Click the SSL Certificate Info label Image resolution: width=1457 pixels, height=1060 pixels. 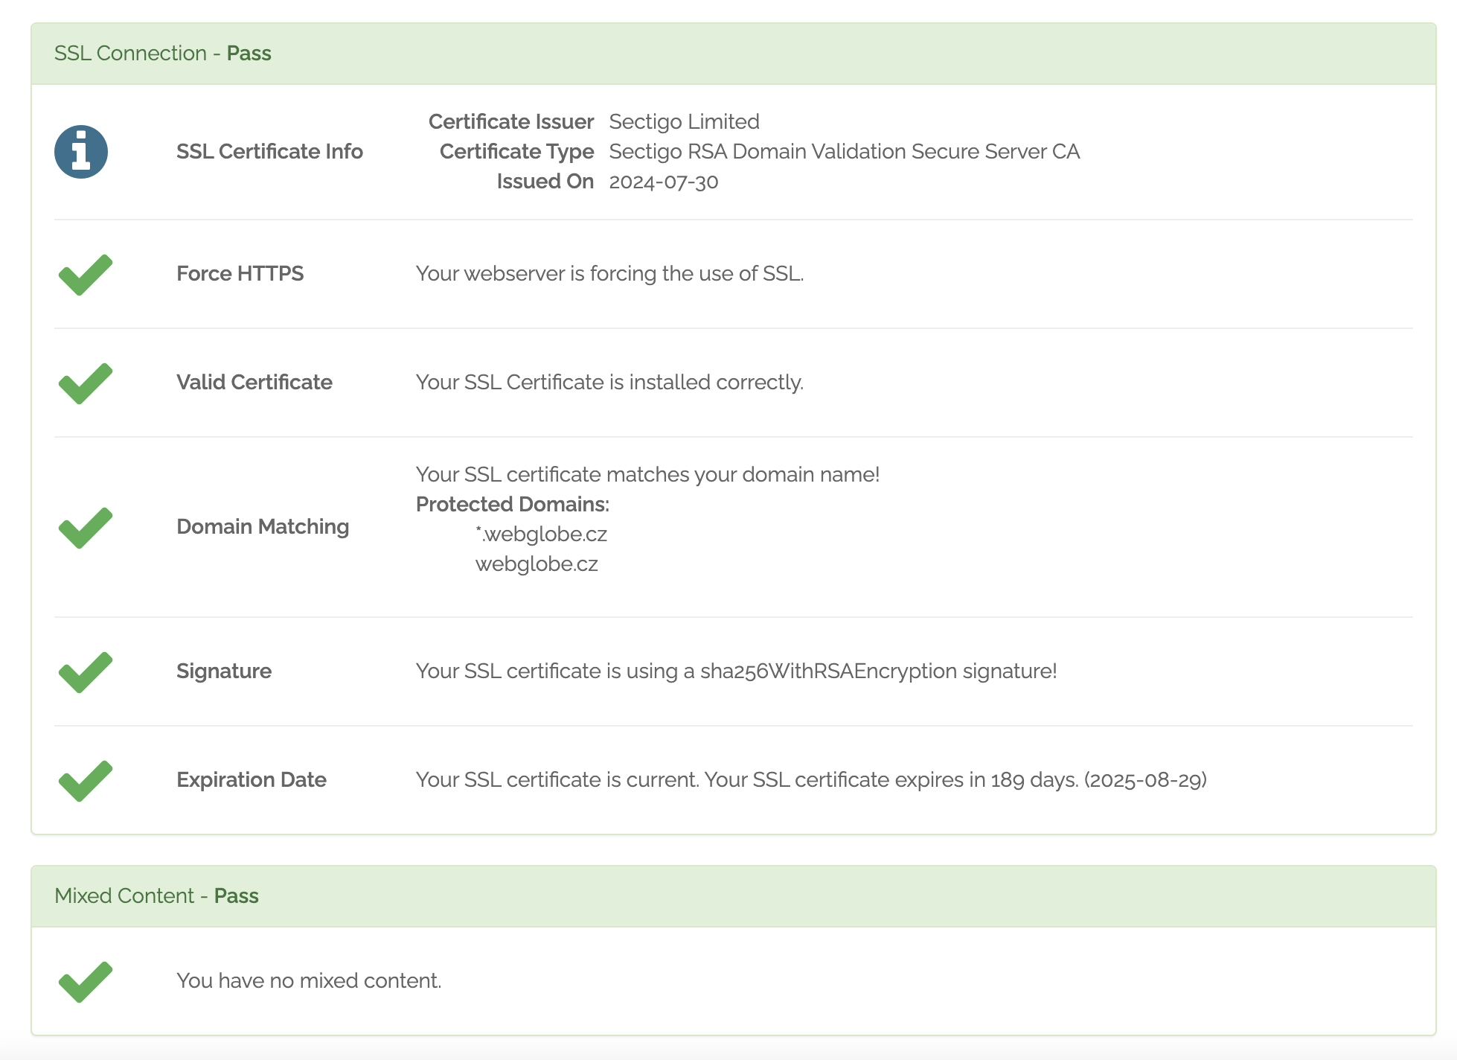click(269, 152)
